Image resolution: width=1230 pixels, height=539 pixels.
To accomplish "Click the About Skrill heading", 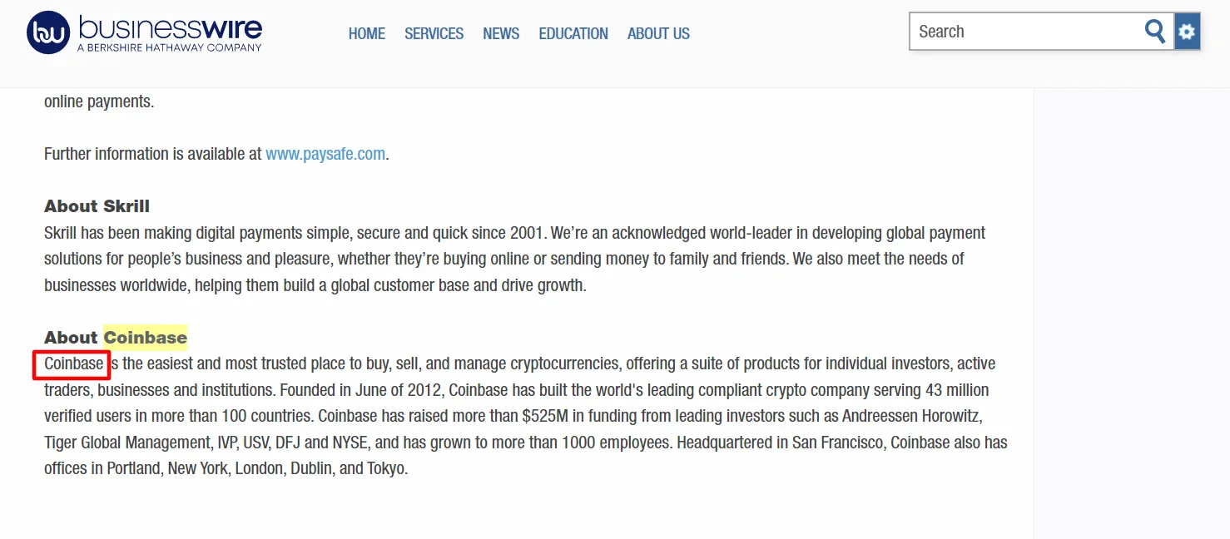I will (x=97, y=206).
